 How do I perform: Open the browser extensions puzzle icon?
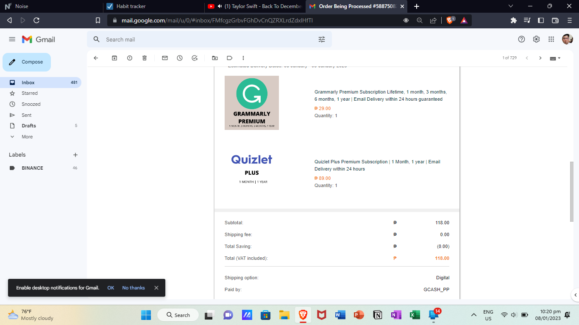(514, 20)
